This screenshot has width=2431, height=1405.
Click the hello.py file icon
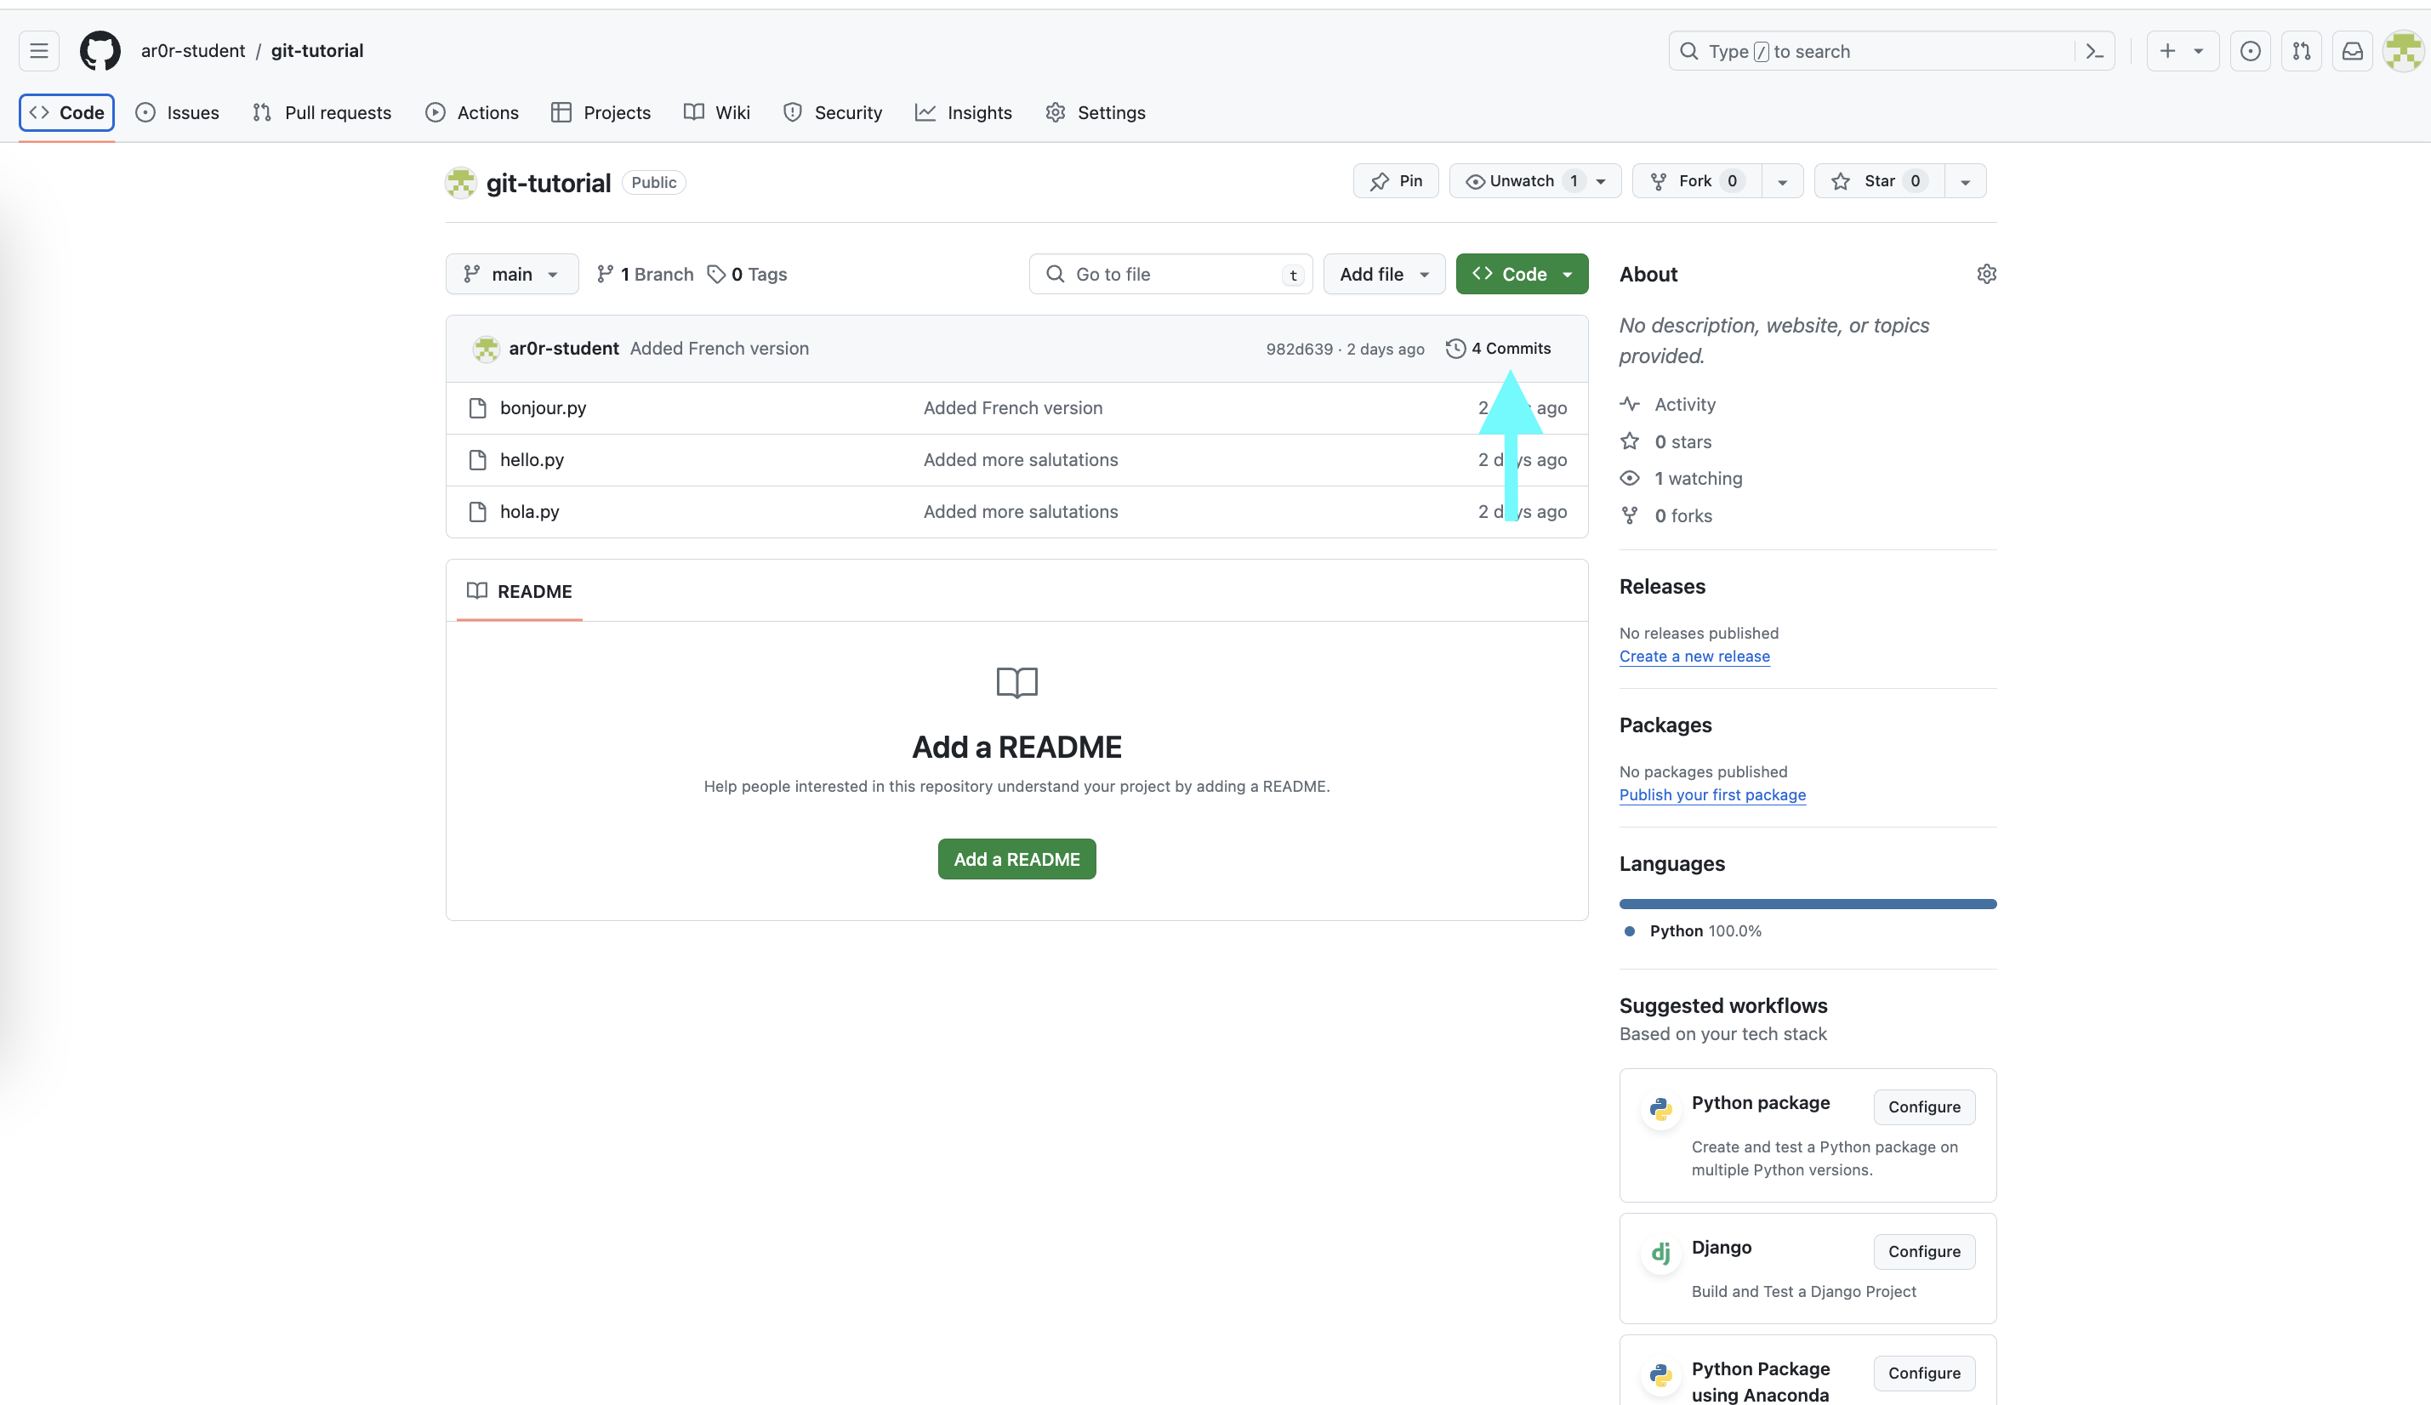[x=476, y=460]
